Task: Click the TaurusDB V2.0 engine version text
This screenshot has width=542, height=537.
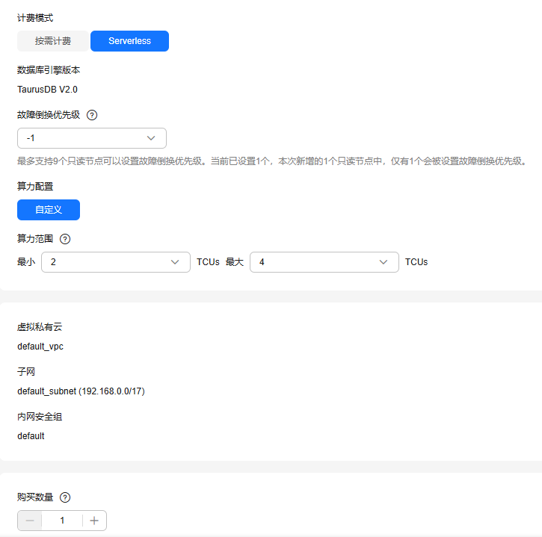Action: (47, 90)
